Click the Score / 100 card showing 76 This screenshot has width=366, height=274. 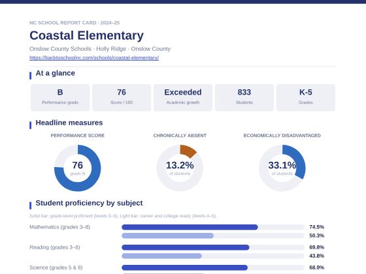click(122, 98)
